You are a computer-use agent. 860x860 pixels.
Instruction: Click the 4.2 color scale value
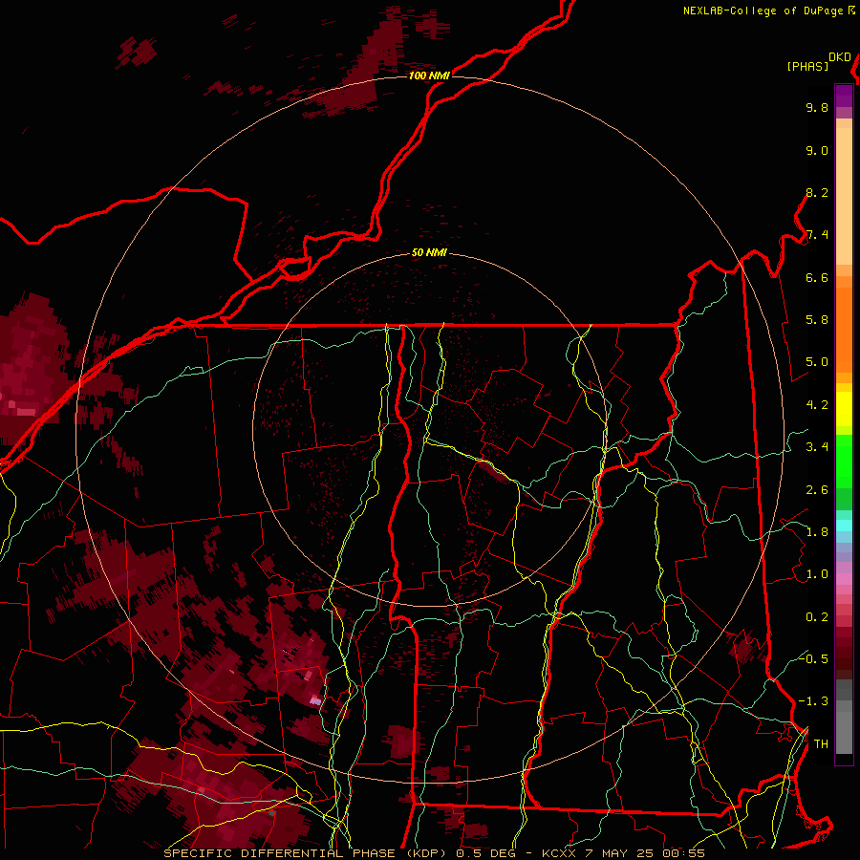817,405
